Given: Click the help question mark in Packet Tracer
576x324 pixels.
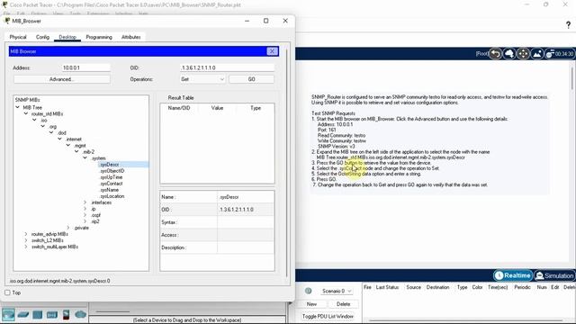Looking at the screenshot, I should 568,25.
